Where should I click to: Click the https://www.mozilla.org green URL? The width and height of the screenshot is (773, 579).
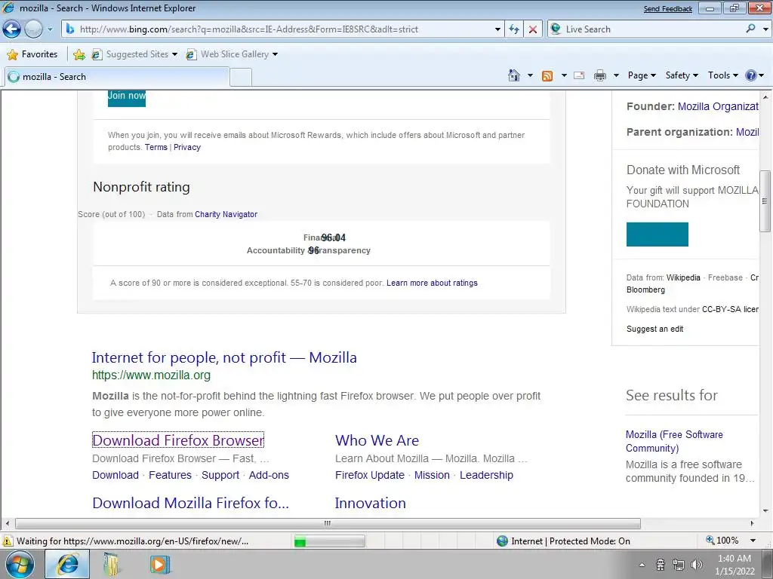[151, 375]
